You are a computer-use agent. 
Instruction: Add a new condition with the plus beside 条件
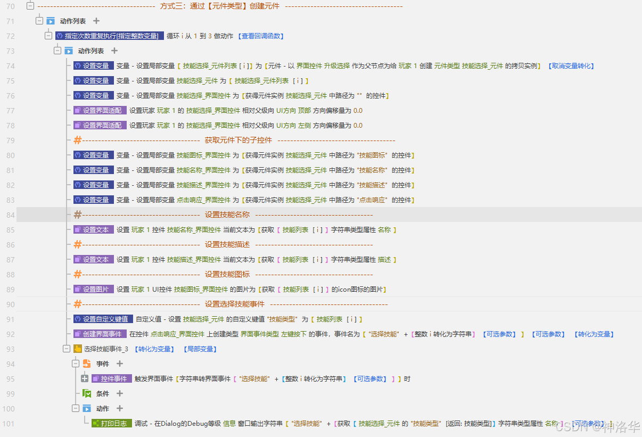click(x=120, y=393)
